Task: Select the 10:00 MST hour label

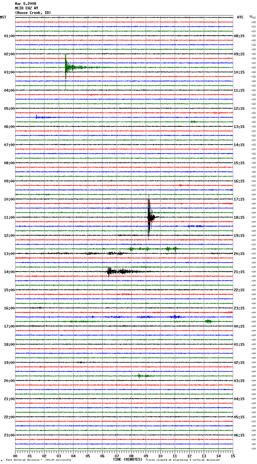Action: pos(9,199)
